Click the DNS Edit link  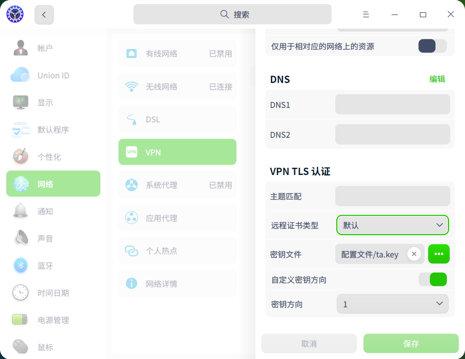pyautogui.click(x=437, y=79)
